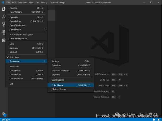This screenshot has width=162, height=121.
Task: Open the Extensions view icon
Action: click(x=3, y=40)
